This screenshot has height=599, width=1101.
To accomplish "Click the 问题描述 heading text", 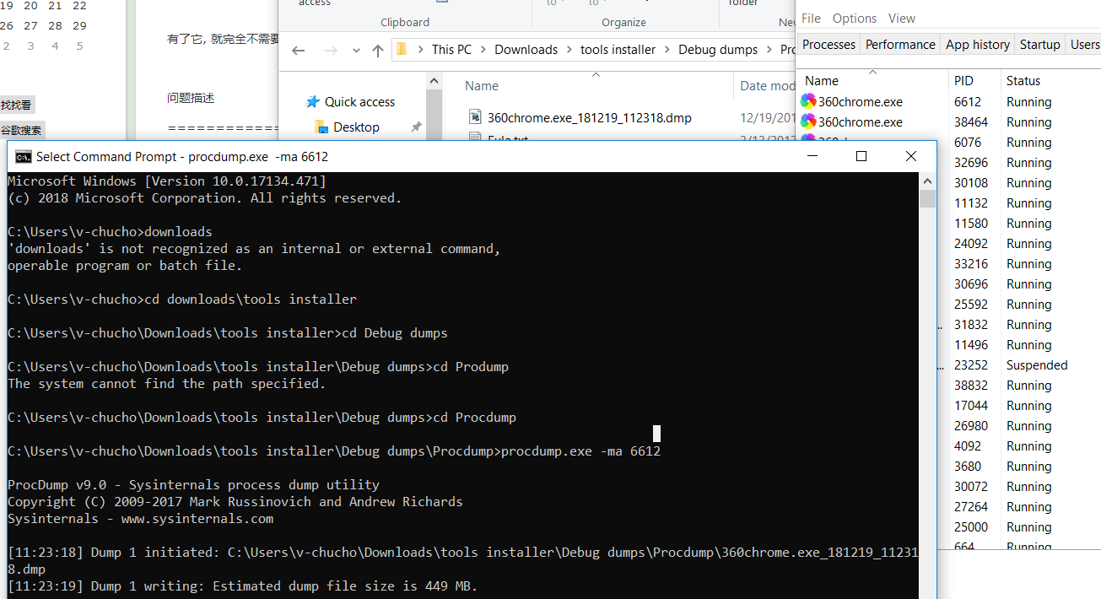I will (191, 98).
